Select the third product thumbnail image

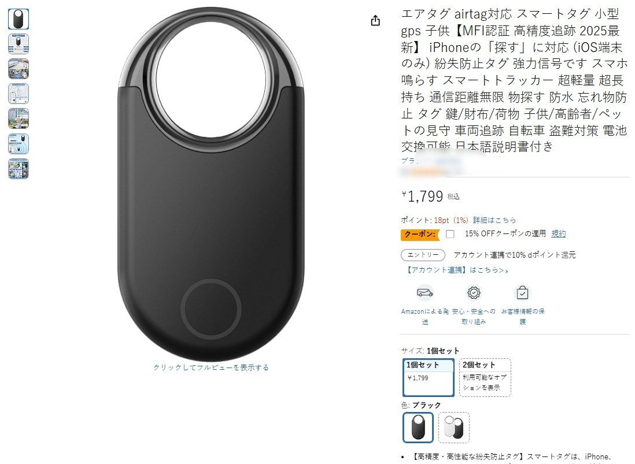19,69
